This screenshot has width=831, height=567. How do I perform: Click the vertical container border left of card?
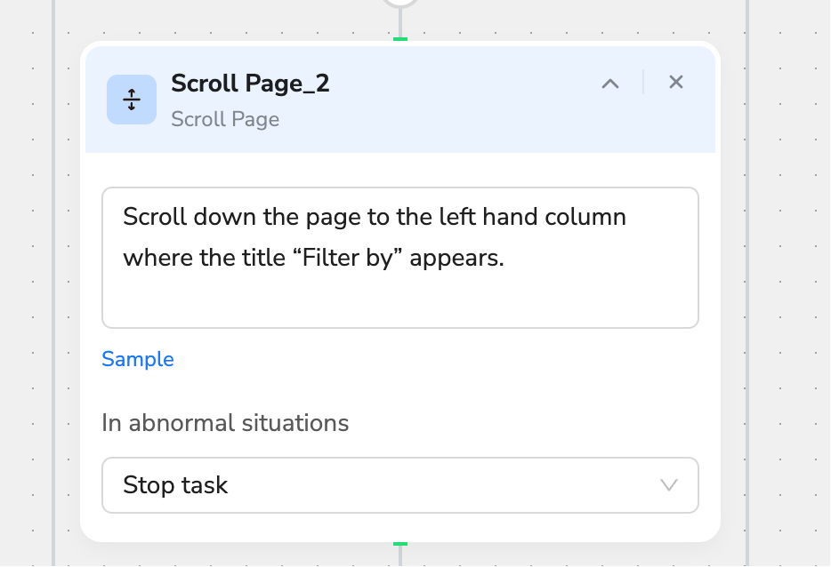pyautogui.click(x=53, y=283)
